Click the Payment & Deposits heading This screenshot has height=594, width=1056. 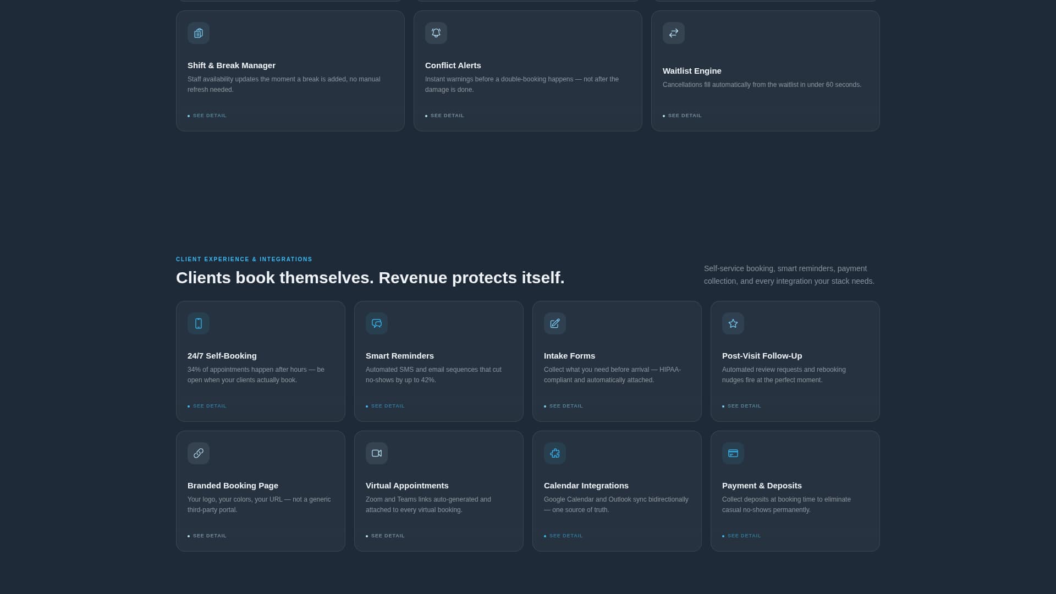(x=762, y=486)
